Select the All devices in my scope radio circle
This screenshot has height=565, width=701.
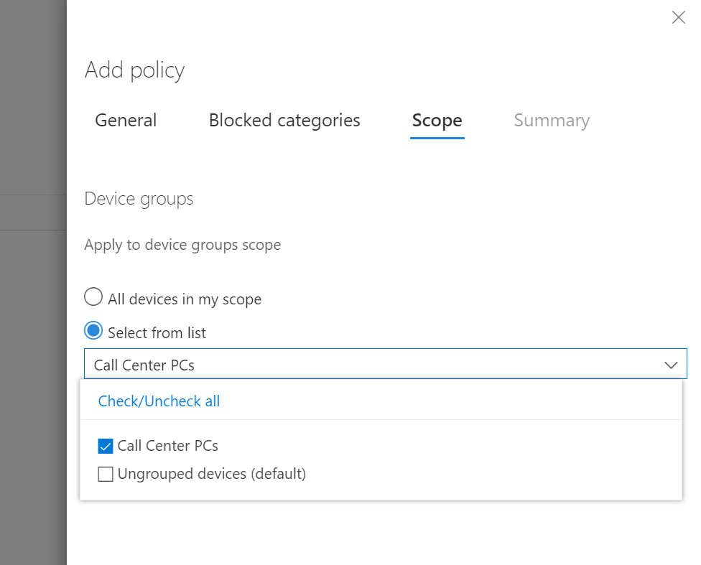pyautogui.click(x=93, y=297)
